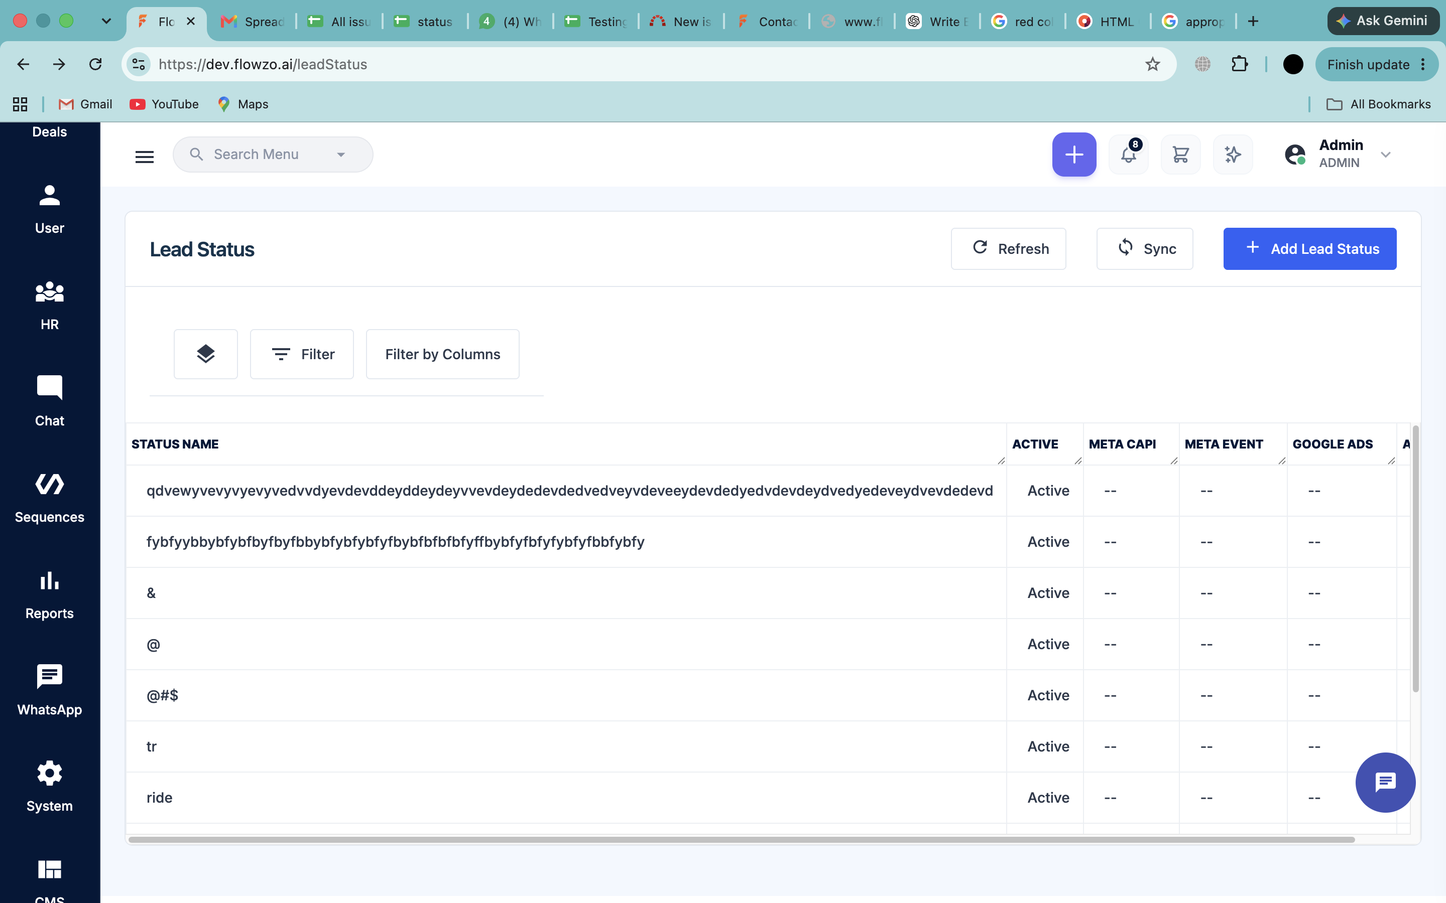Click the layers grouping icon button
Viewport: 1446px width, 903px height.
pos(205,354)
